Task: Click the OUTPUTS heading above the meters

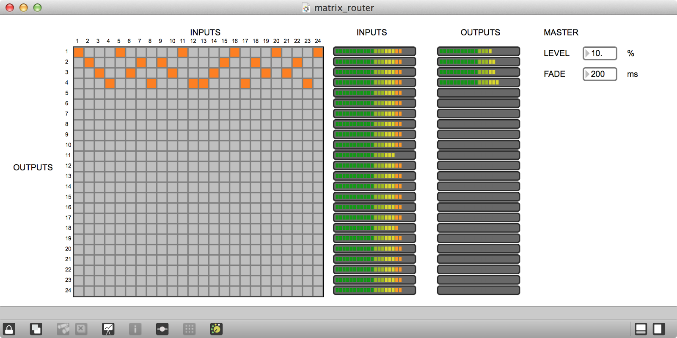Action: (x=480, y=32)
